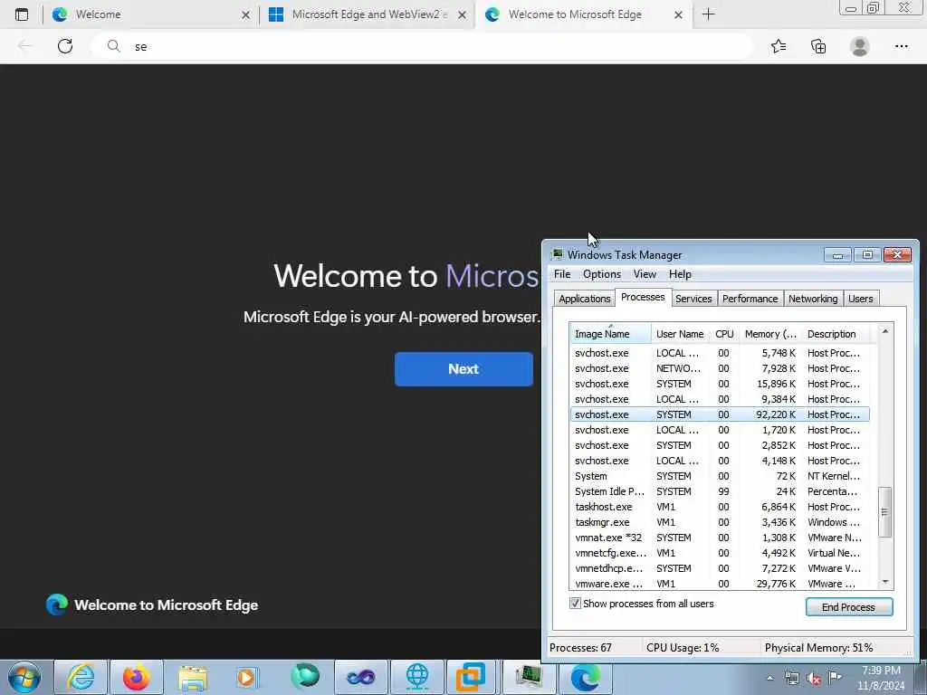Image resolution: width=927 pixels, height=695 pixels.
Task: Switch to Microsoft Edge and WebView2 tab
Action: click(x=366, y=14)
